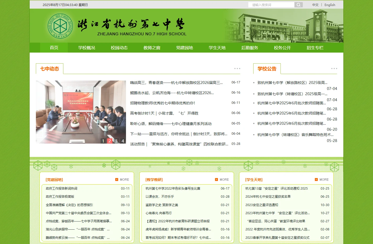Viewport: 373px width, 244px height.
Task: Open the 校务公开 menu
Action: pyautogui.click(x=282, y=48)
